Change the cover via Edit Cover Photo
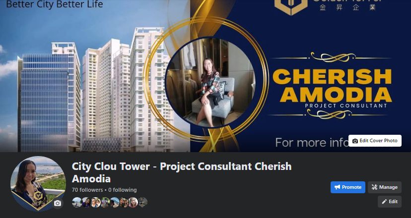The image size is (411, 218). (x=375, y=141)
